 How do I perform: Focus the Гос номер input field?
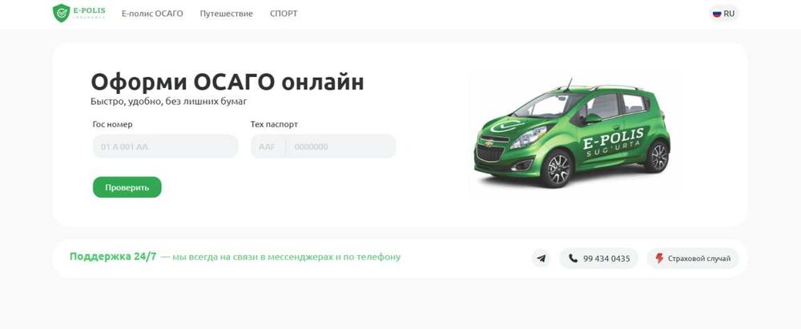[166, 146]
